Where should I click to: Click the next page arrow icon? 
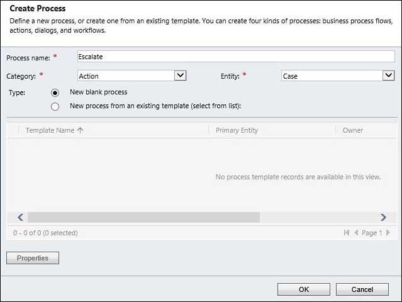pos(388,233)
